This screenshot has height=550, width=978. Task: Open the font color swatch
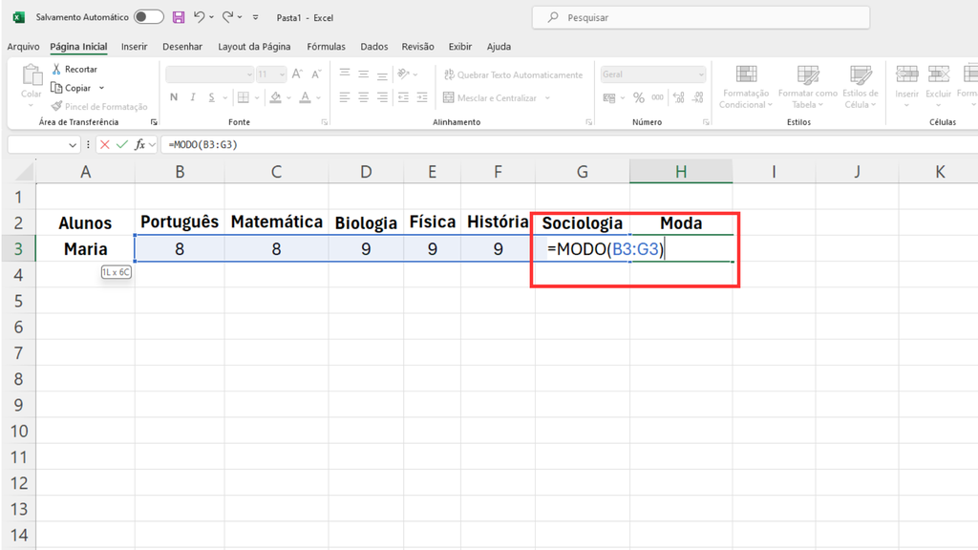306,97
